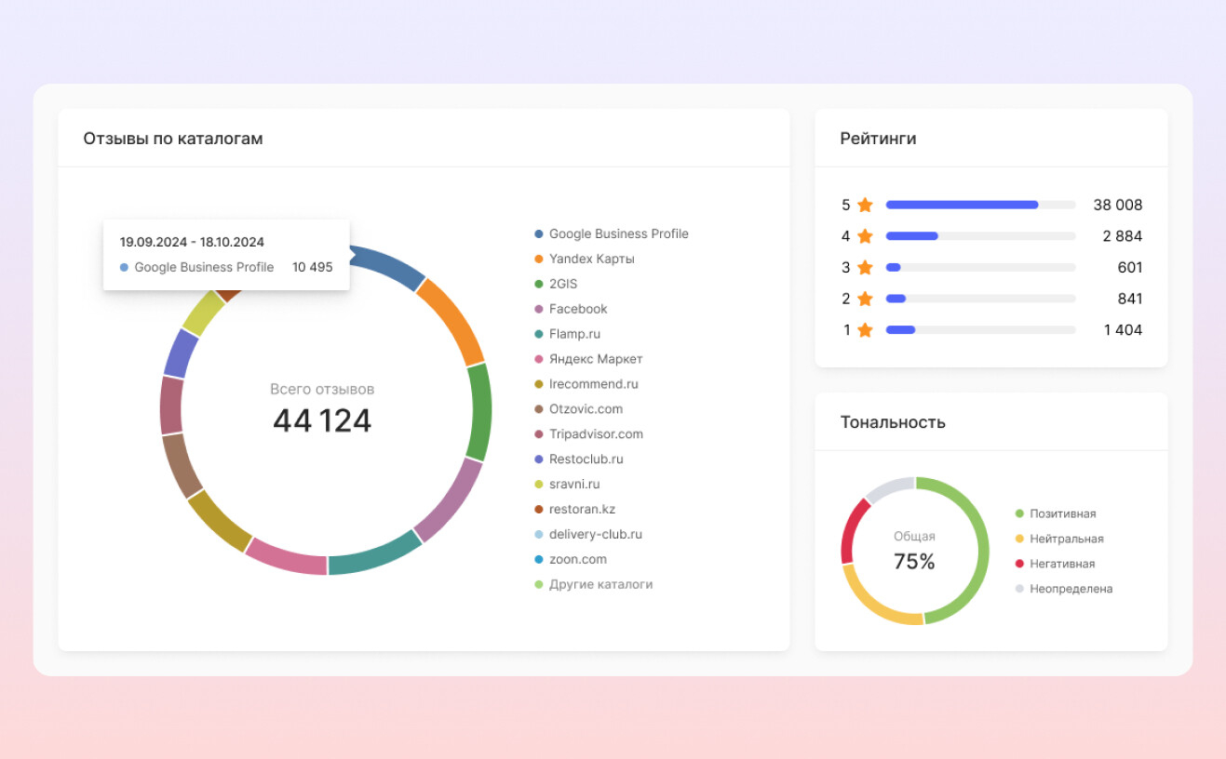Select the teal Flamp.ru donut segment
The height and width of the screenshot is (759, 1226).
coord(374,552)
